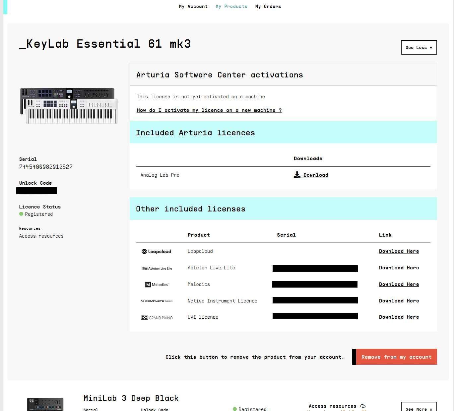Click the Native Instrument Licence text

(223, 301)
